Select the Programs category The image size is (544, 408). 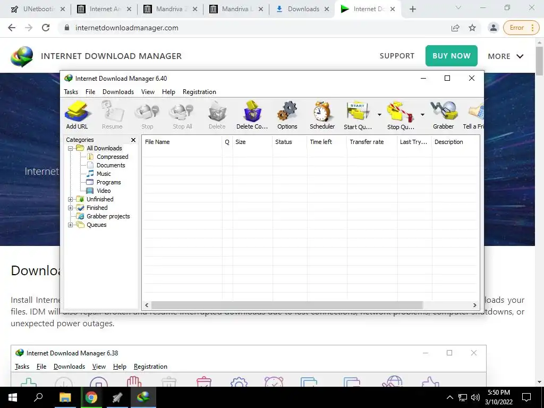pyautogui.click(x=108, y=182)
